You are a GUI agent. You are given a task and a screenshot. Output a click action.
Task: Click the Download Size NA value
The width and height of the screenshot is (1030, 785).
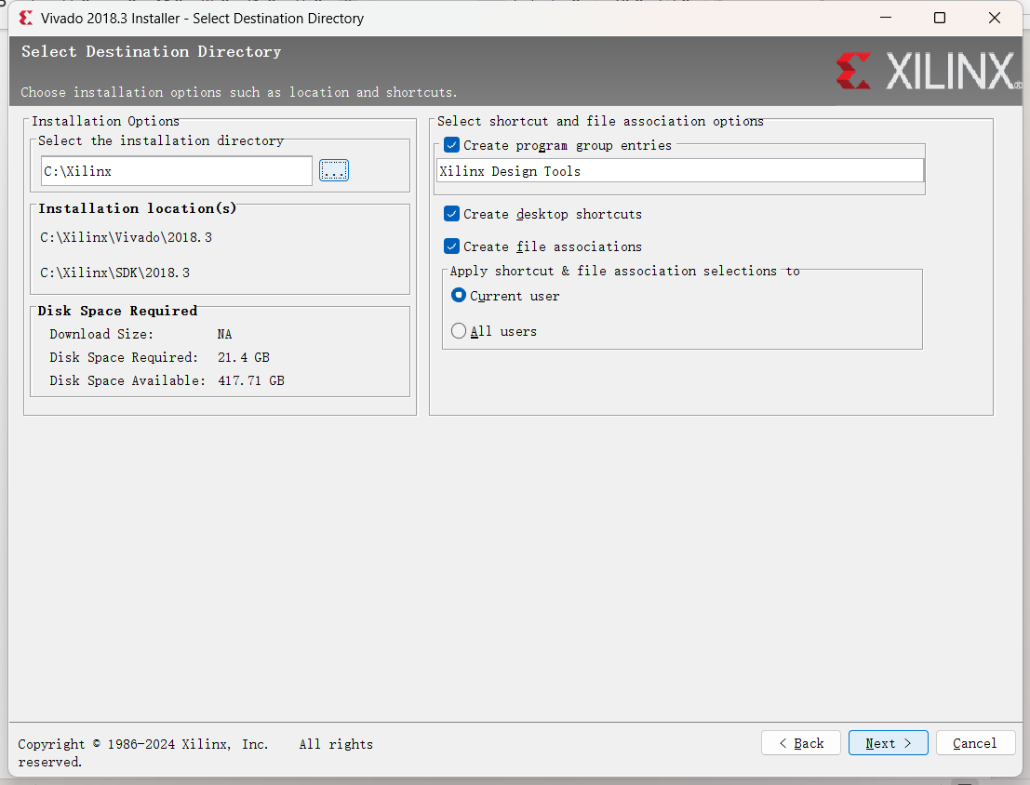pyautogui.click(x=224, y=334)
